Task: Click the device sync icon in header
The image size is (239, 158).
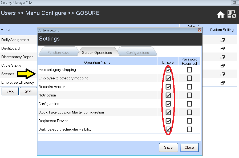Action: [x=232, y=14]
